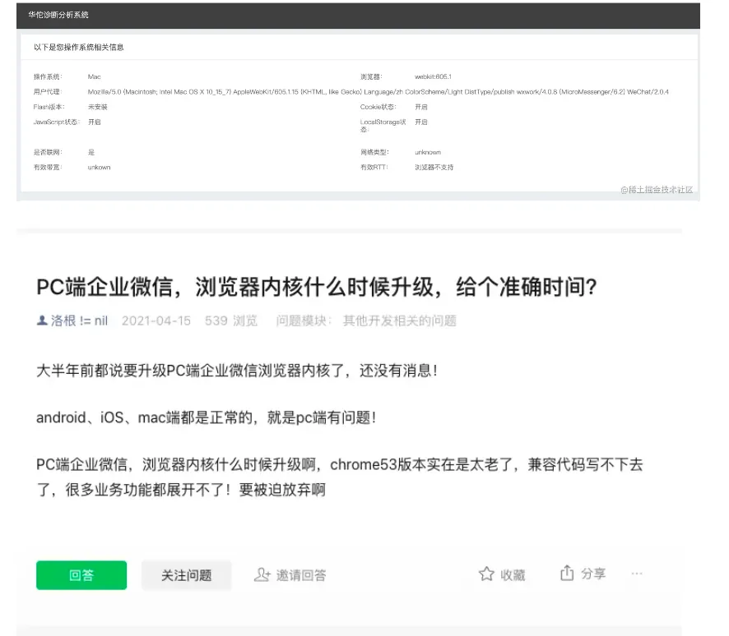Click the browser value webkit:605.1
The width and height of the screenshot is (729, 636).
coord(433,76)
